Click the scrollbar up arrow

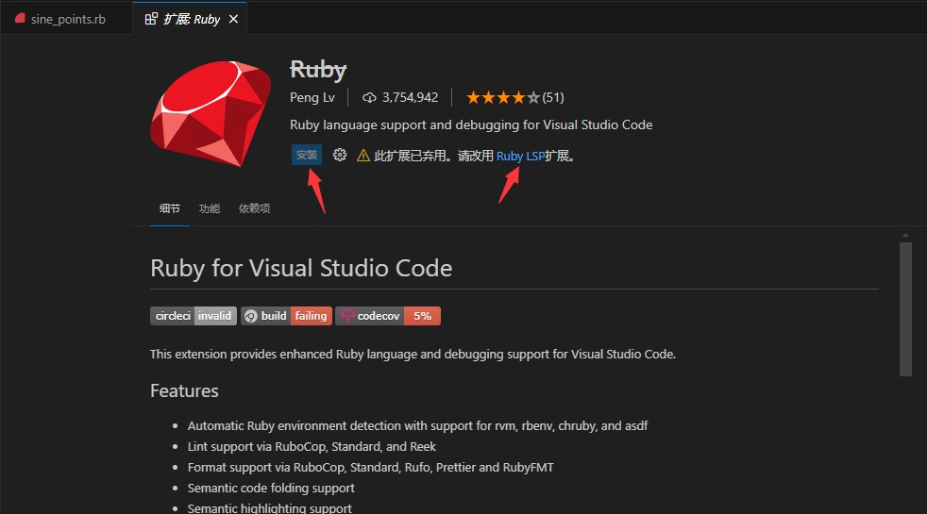905,235
